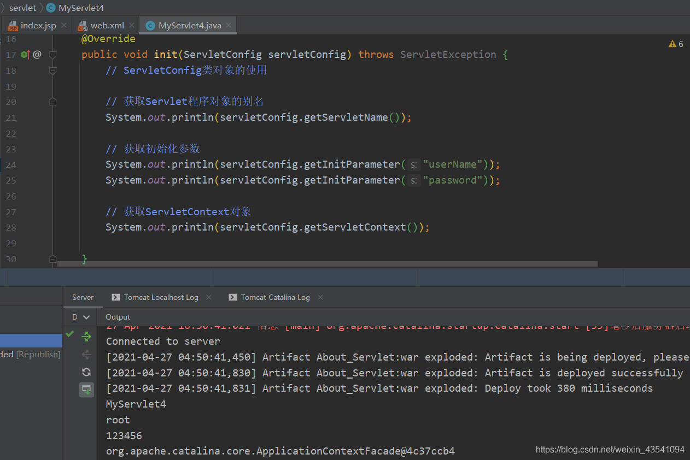Click the MyServlet4 breadcrumb item
690x460 pixels.
click(74, 8)
